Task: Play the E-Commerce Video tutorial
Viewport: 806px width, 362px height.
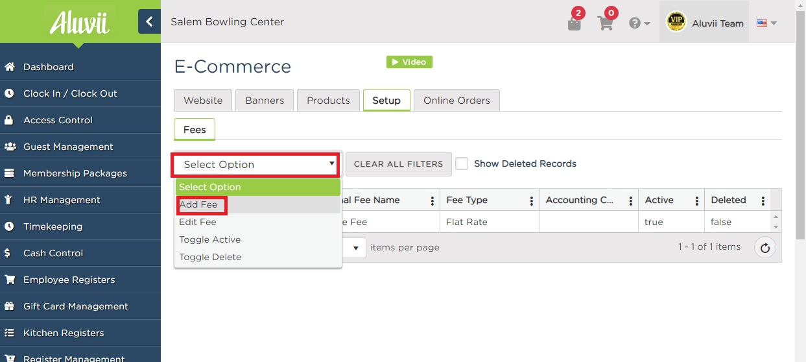Action: [409, 62]
